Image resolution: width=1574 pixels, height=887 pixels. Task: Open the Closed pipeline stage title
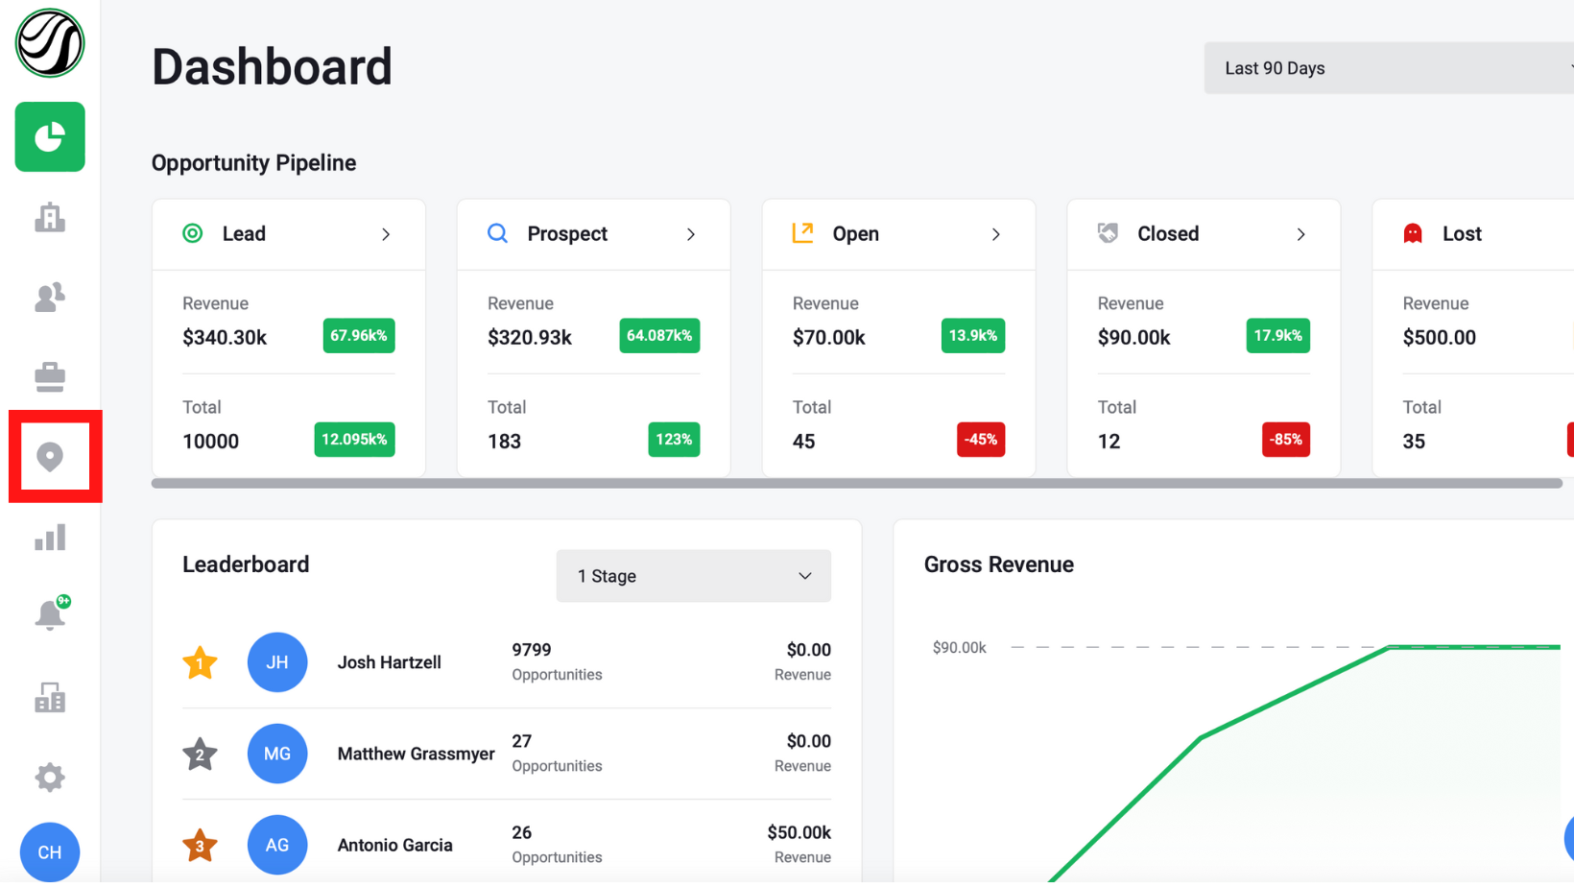pos(1168,233)
